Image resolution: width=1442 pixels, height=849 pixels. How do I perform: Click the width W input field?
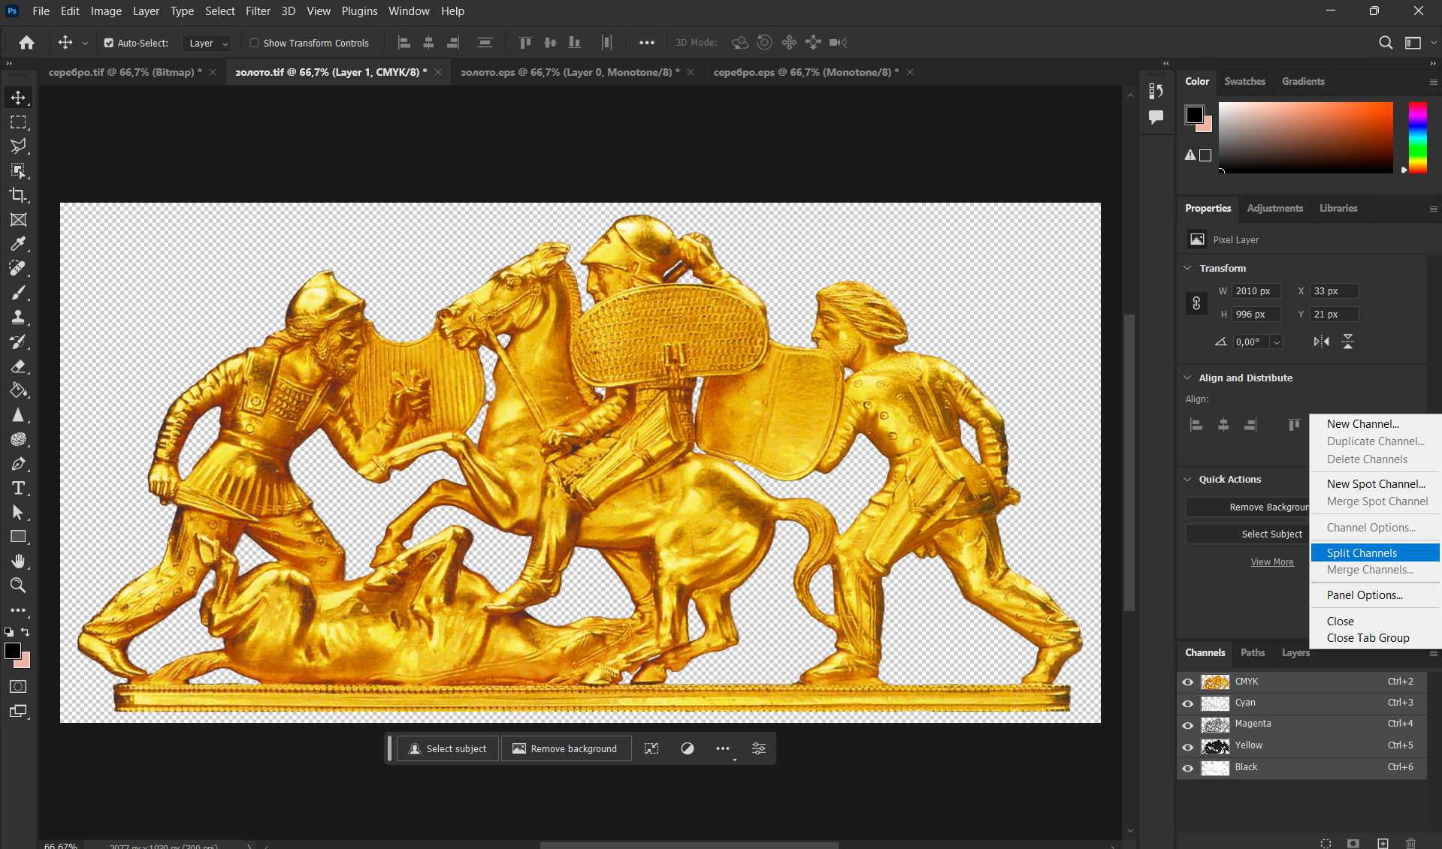pyautogui.click(x=1256, y=291)
